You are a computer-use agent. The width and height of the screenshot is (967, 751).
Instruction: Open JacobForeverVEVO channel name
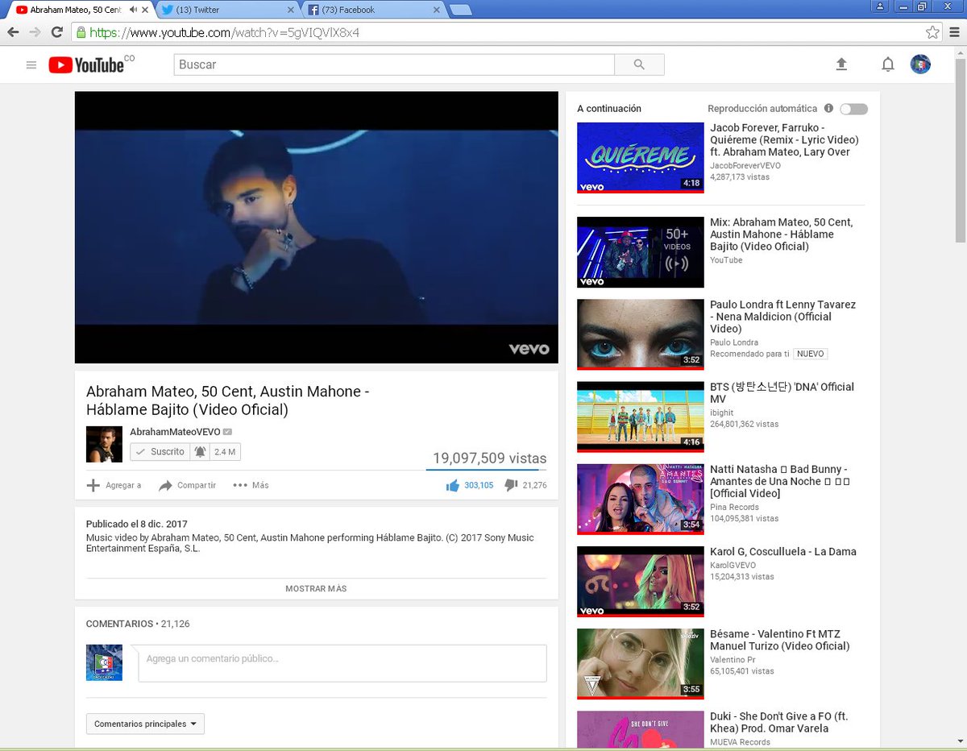(745, 165)
